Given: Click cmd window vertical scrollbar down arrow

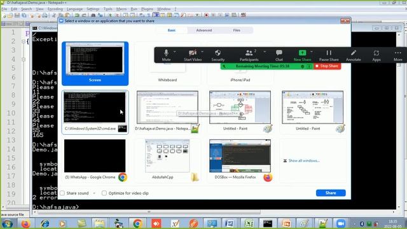Looking at the screenshot, I should [x=399, y=207].
